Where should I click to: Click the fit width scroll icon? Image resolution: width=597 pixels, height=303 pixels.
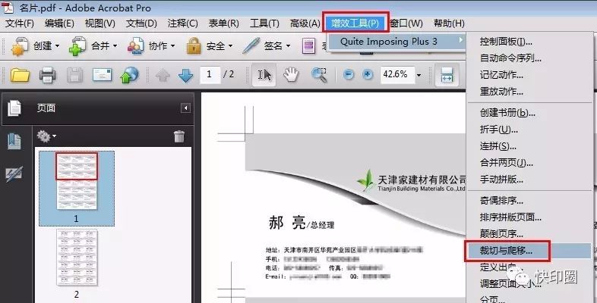447,74
